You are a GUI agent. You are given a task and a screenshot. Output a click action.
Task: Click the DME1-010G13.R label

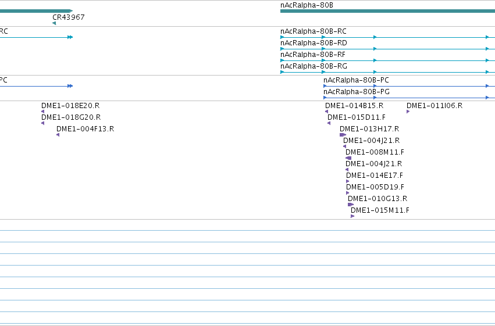[x=378, y=199]
